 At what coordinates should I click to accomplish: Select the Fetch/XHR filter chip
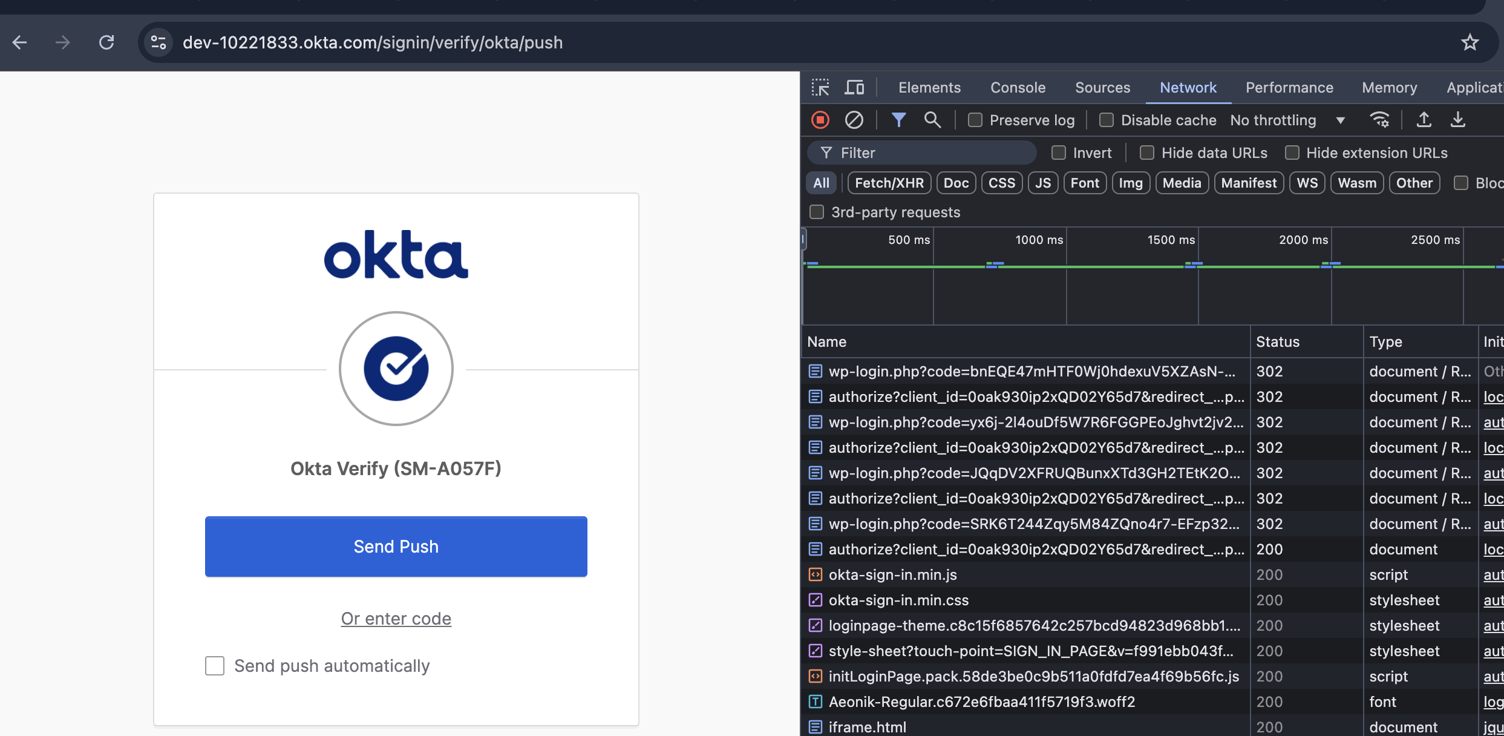889,183
